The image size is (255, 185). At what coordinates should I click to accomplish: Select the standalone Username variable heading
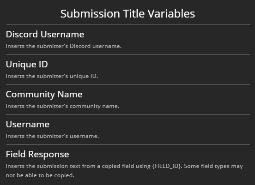click(28, 125)
